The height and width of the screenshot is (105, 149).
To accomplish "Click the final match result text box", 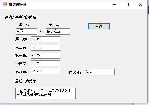I will [x=45, y=93].
